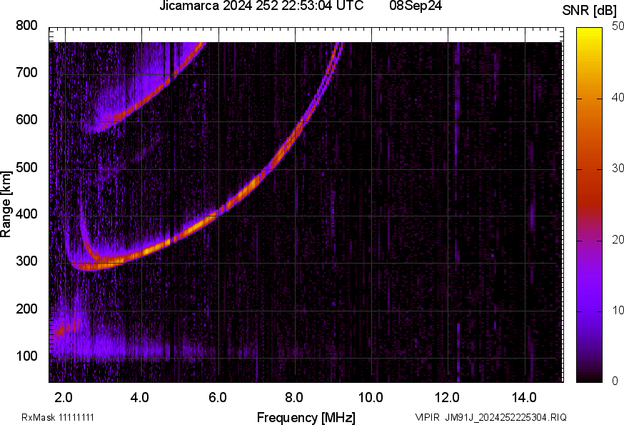Viewport: 624px width, 425px height.
Task: Click the frequency tick label '12.0'
Action: 448,397
